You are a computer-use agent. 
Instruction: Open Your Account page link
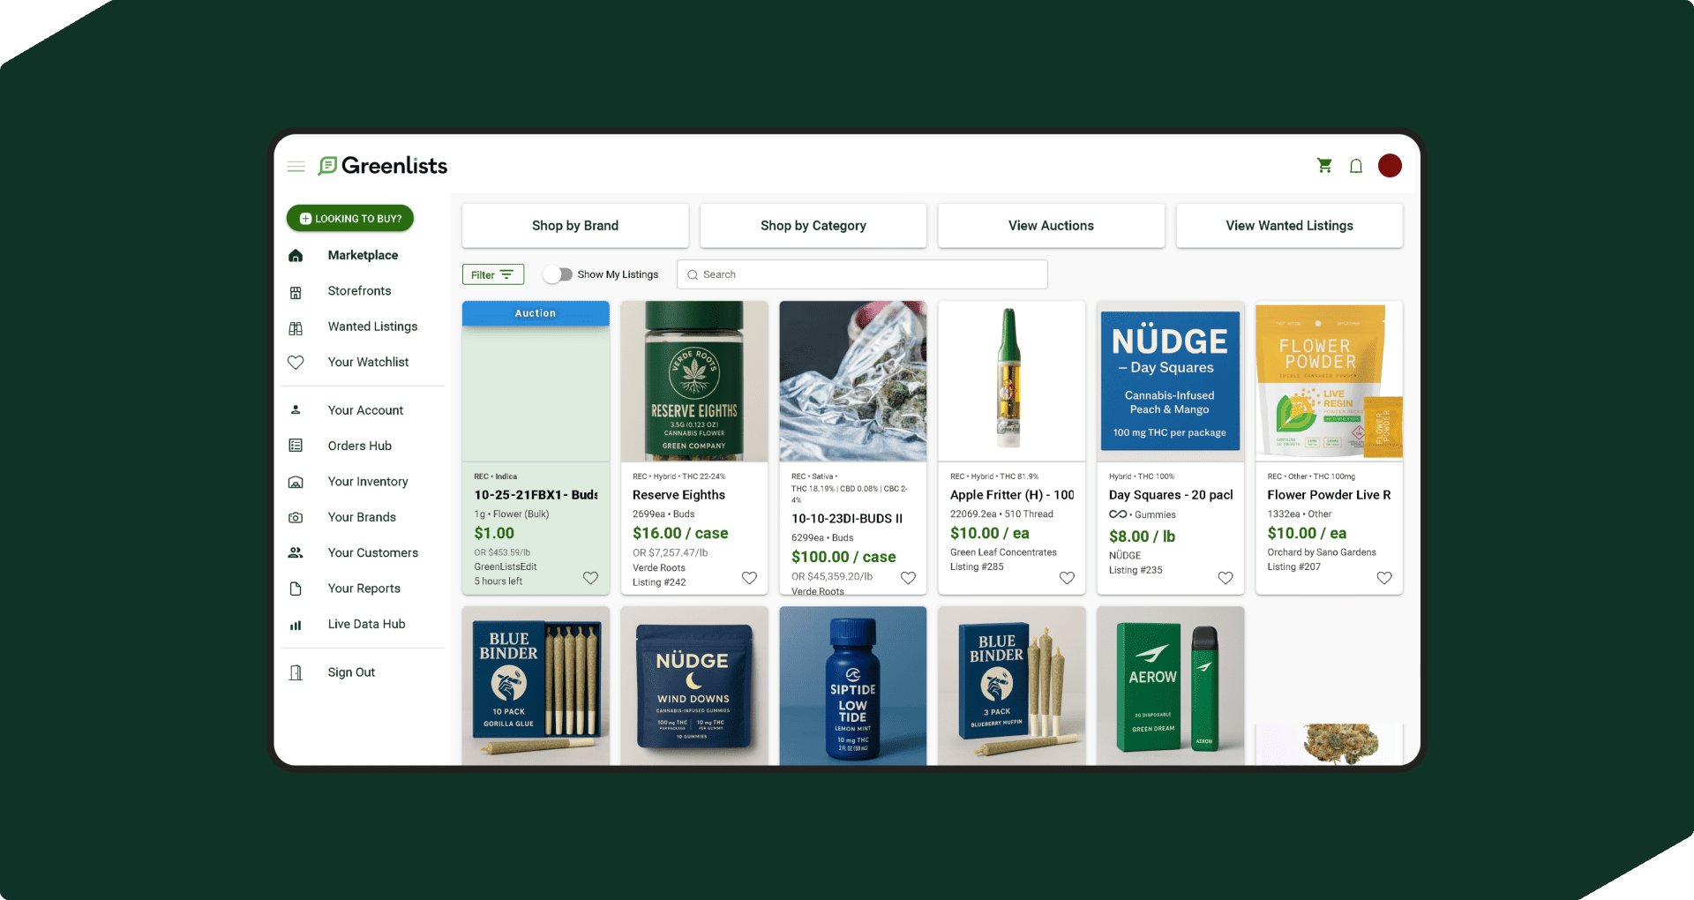365,410
